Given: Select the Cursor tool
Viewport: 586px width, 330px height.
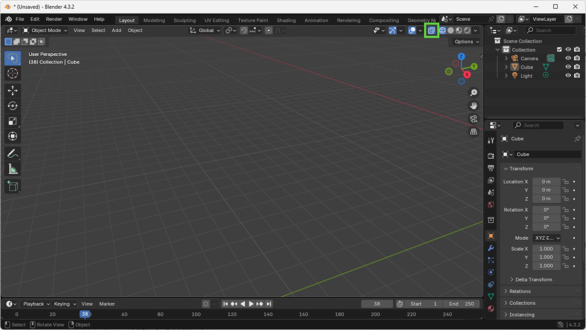Looking at the screenshot, I should click(x=13, y=73).
